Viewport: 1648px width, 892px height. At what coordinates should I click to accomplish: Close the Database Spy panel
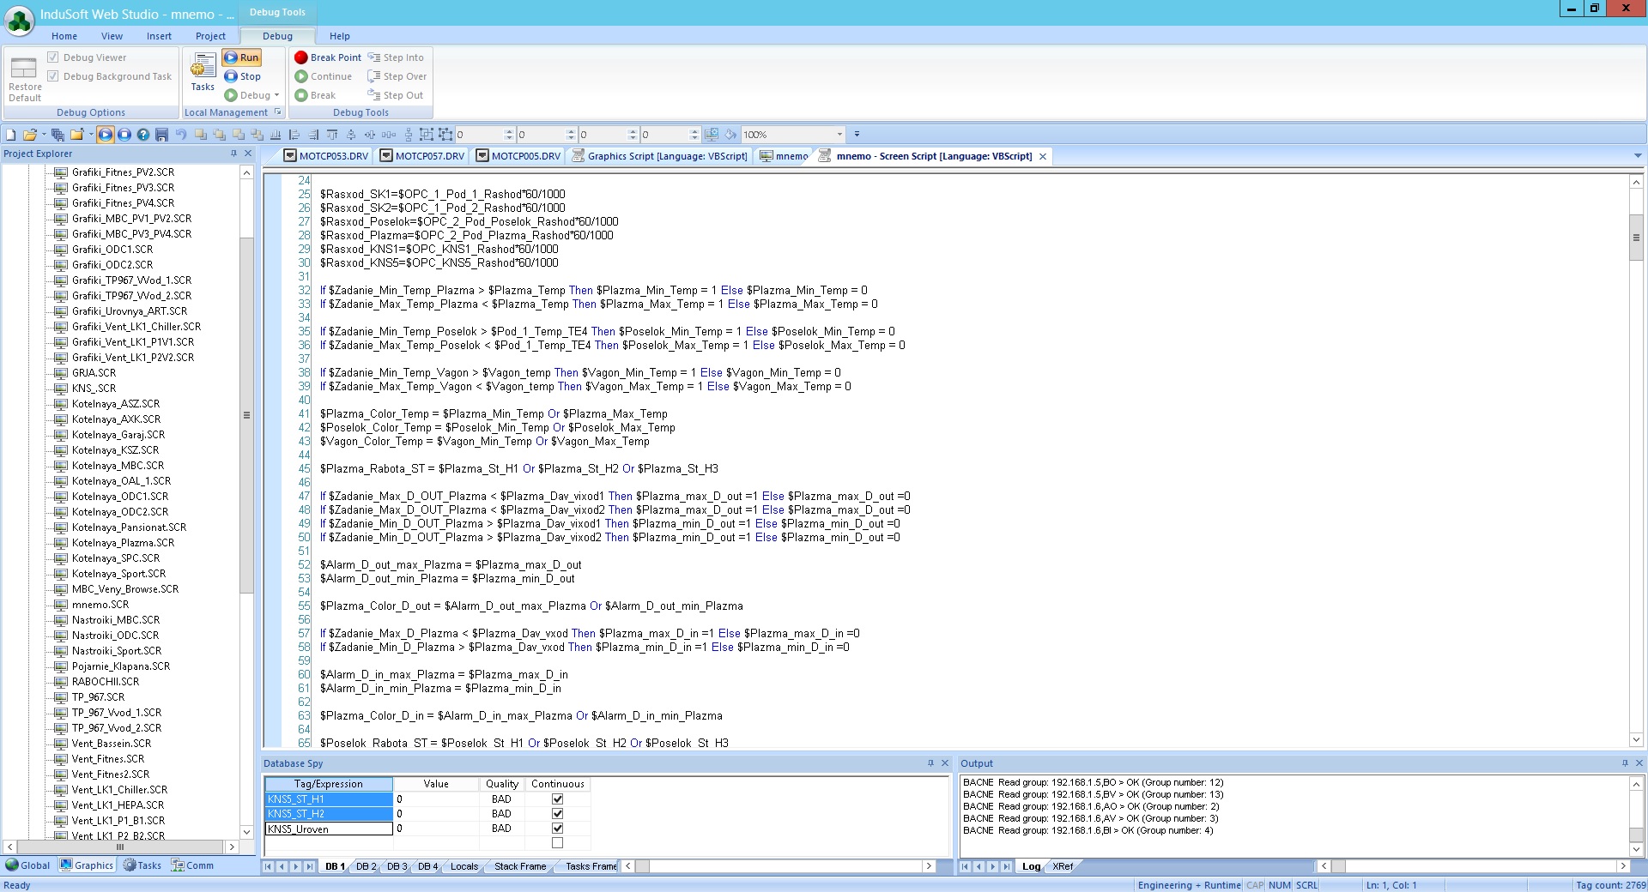pos(945,763)
